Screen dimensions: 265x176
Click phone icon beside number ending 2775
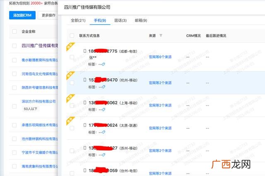click(x=85, y=51)
